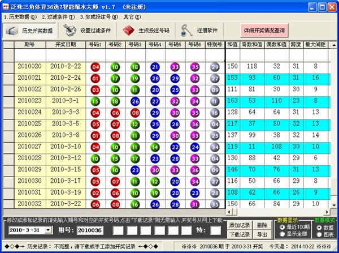
Task: Click ball 04 in row 2010020
Action: tap(95, 67)
